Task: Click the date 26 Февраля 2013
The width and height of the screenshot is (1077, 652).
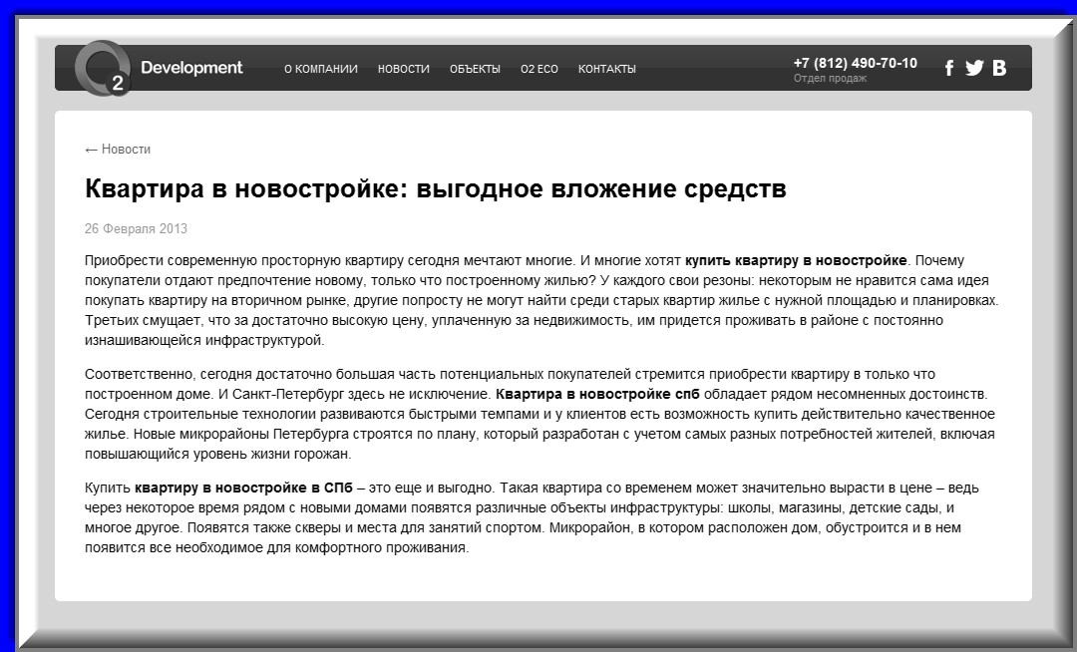Action: [x=136, y=228]
